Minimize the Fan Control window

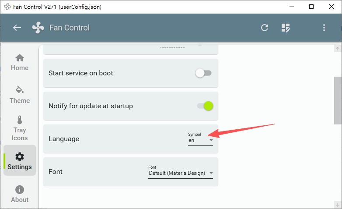(292, 7)
